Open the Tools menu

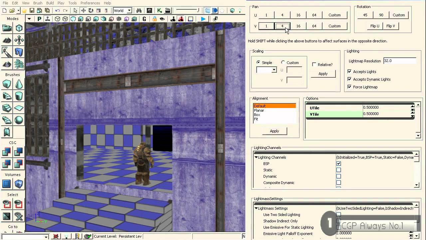(x=73, y=3)
